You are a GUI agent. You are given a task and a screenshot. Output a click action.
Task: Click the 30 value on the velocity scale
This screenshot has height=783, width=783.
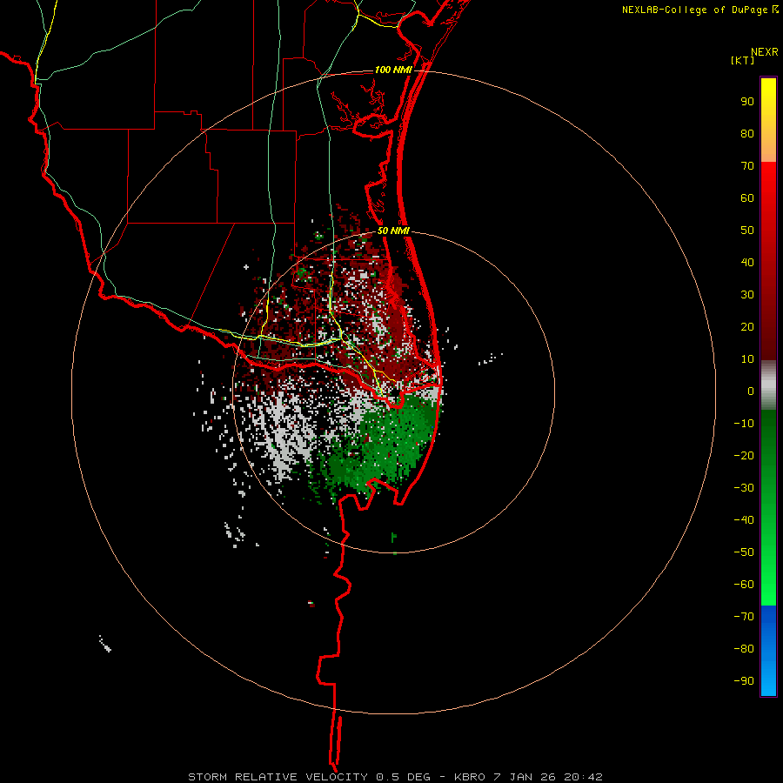point(747,295)
